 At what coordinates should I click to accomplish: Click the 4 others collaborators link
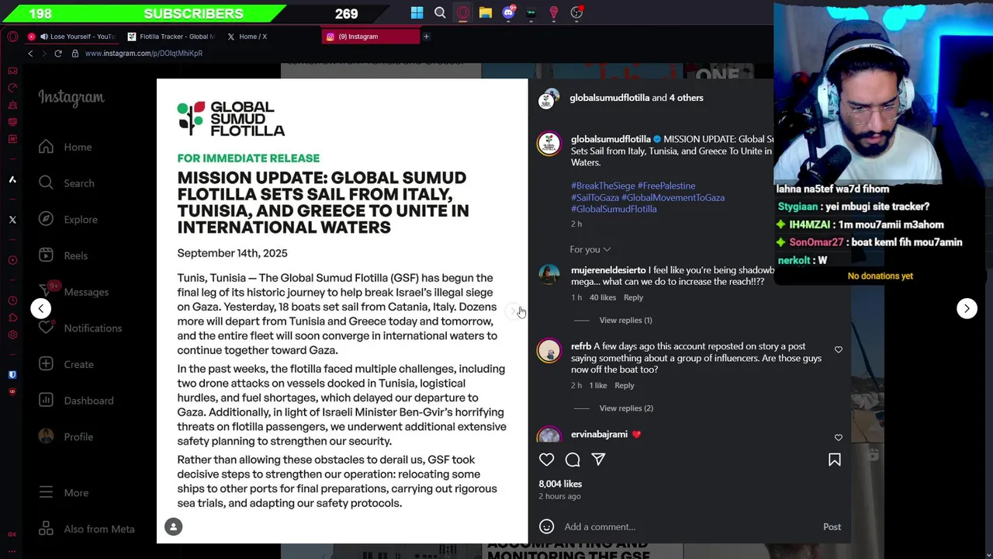[x=687, y=98]
